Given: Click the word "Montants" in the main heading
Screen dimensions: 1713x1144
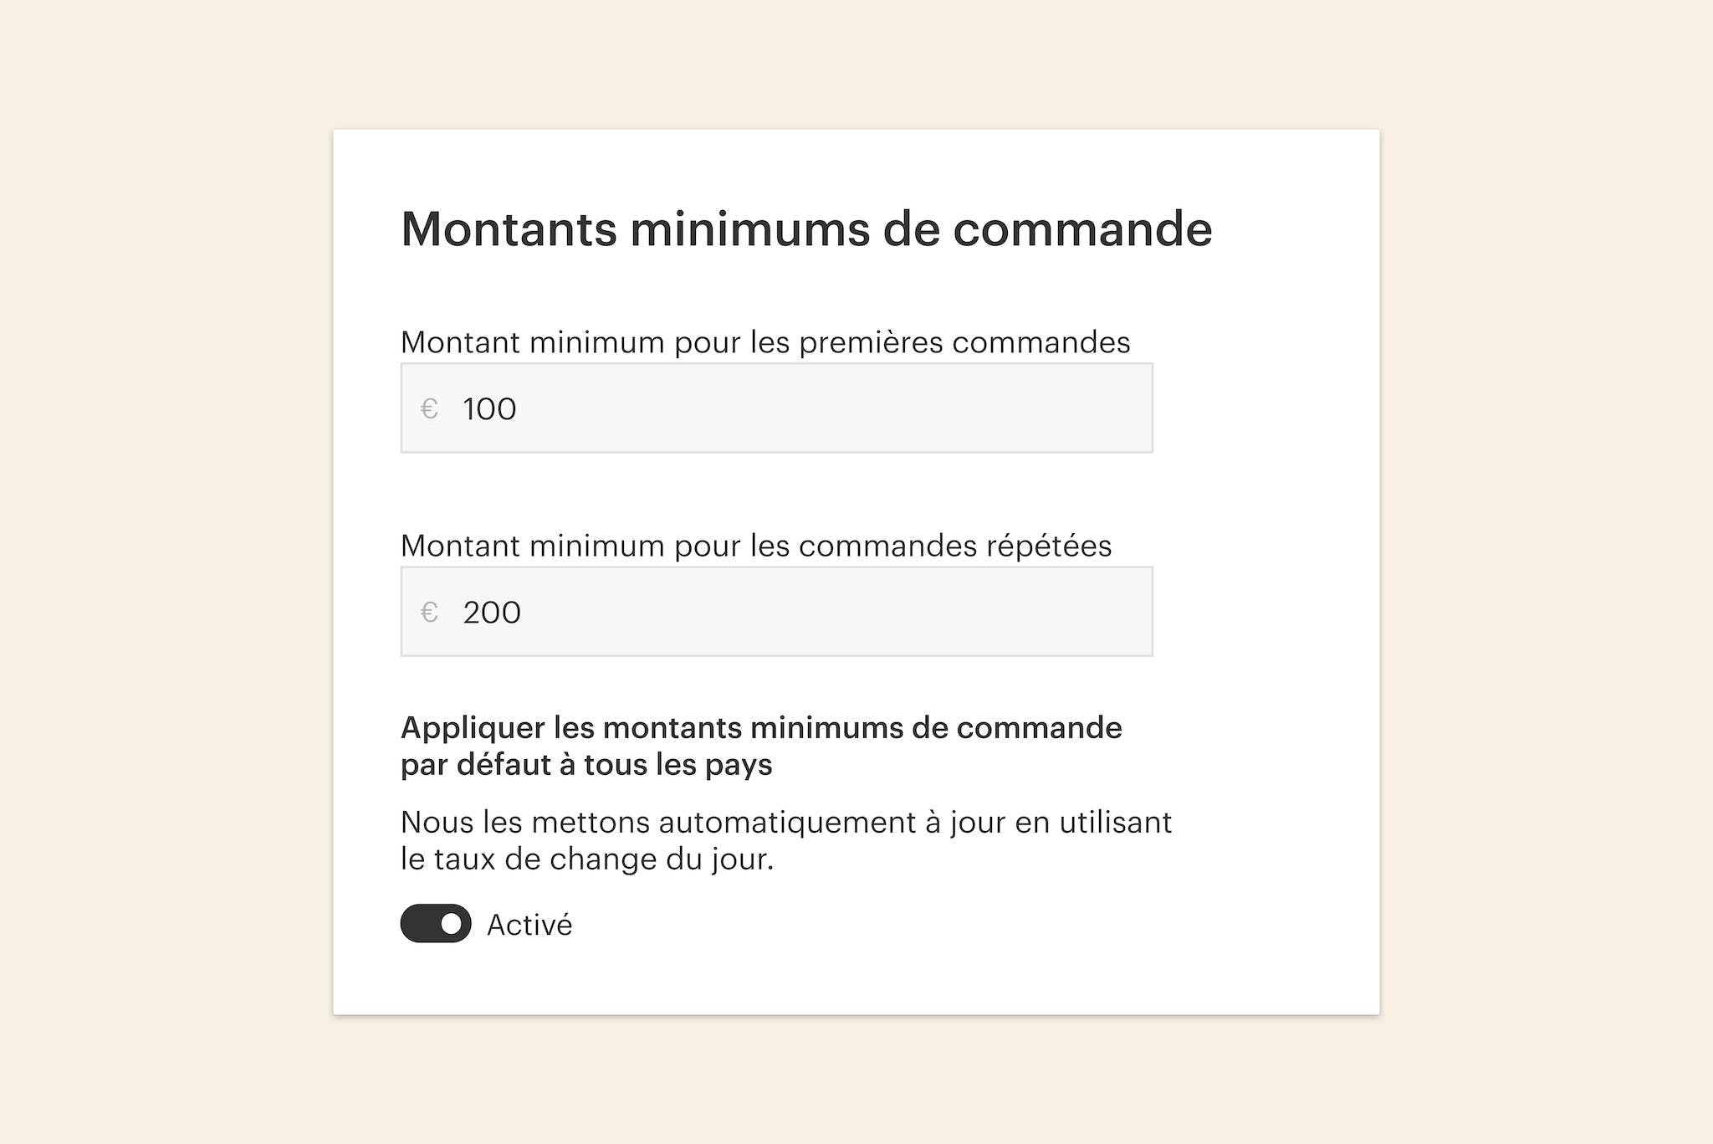Looking at the screenshot, I should (x=509, y=229).
